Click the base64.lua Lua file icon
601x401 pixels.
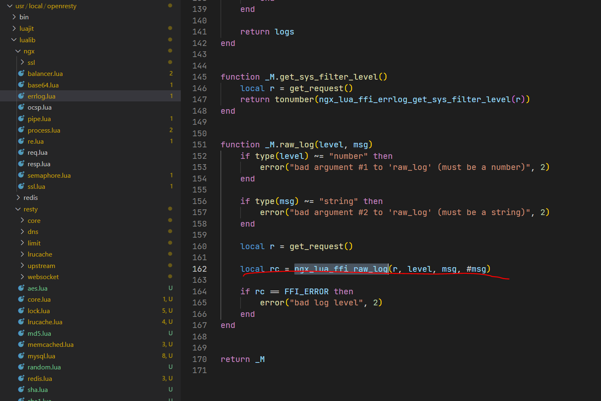[21, 85]
